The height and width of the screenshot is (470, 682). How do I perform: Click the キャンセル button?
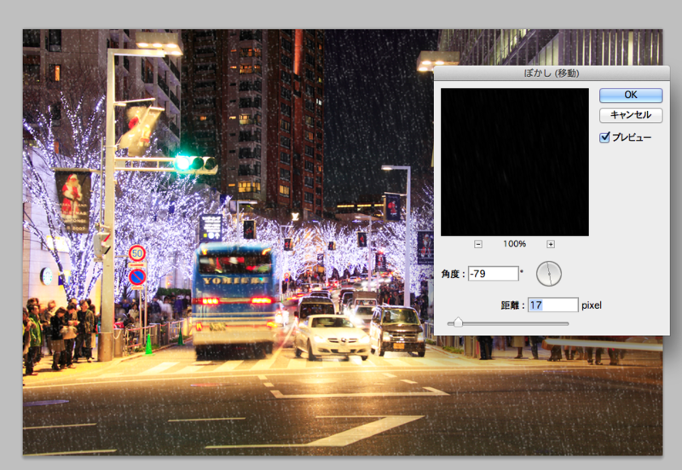631,115
